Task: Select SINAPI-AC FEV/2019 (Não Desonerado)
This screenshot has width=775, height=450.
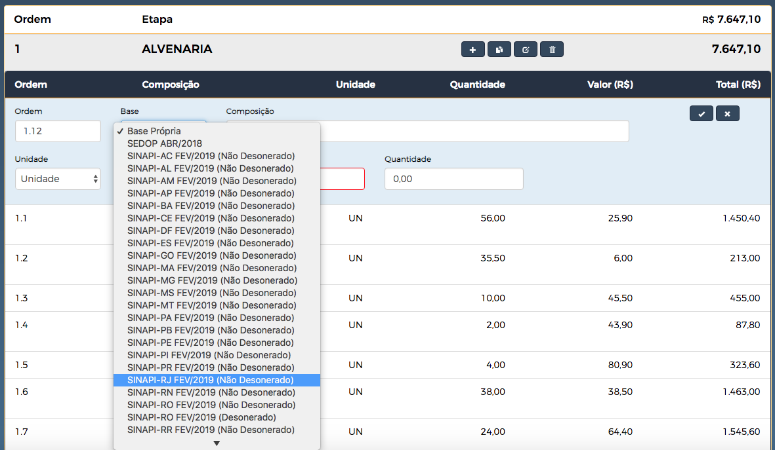Action: [217, 156]
